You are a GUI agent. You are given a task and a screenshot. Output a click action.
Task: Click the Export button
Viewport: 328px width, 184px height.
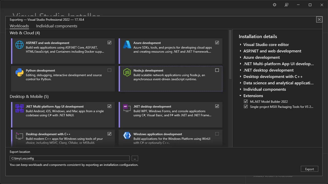(309, 169)
